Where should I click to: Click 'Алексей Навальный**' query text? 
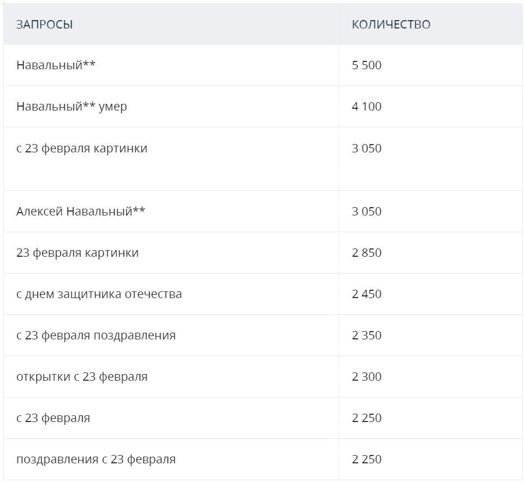pos(81,212)
